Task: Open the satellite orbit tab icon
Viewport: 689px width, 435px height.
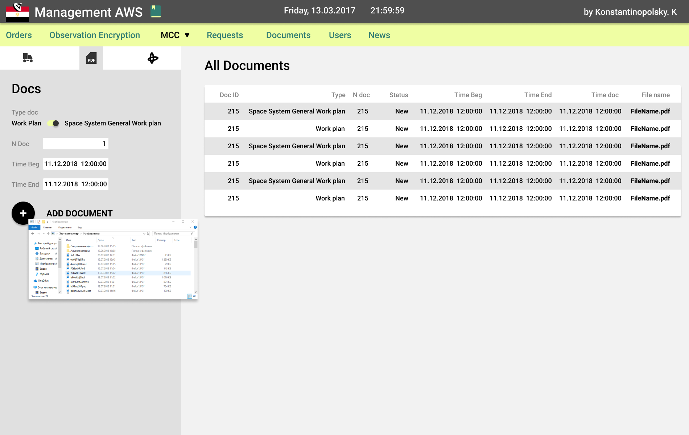Action: tap(153, 58)
